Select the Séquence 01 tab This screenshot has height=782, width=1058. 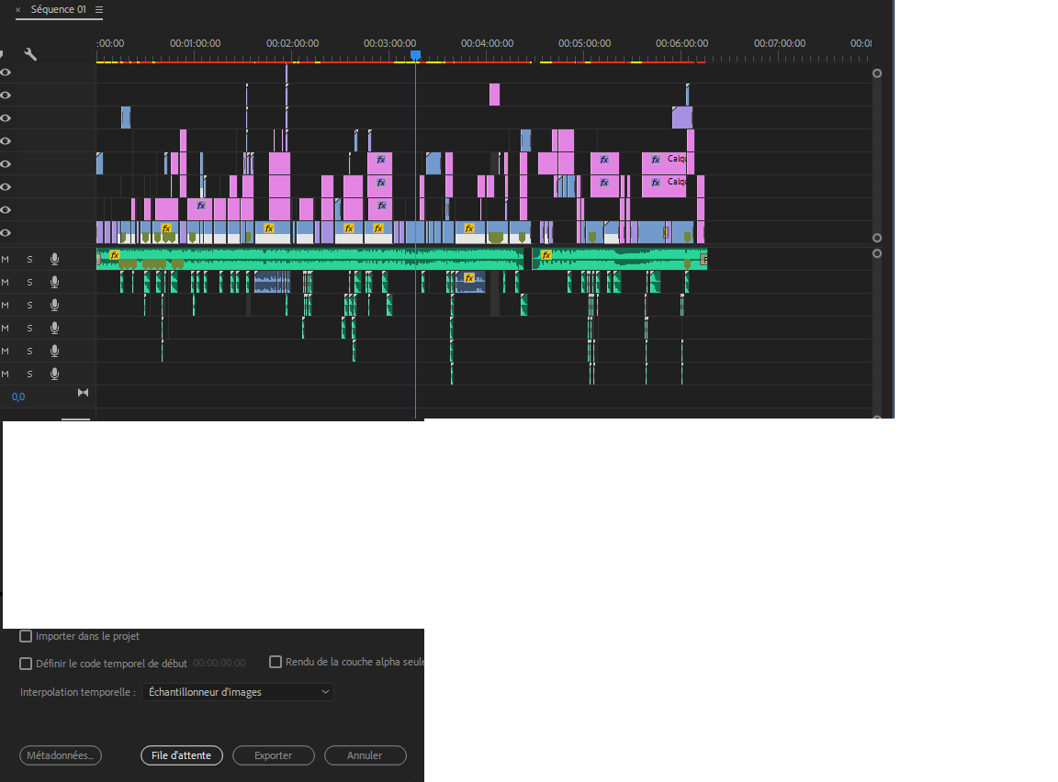(x=58, y=10)
